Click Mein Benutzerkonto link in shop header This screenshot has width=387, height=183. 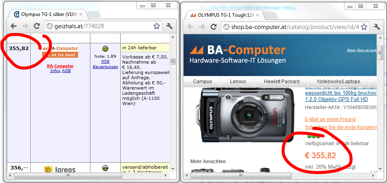[x=362, y=51]
